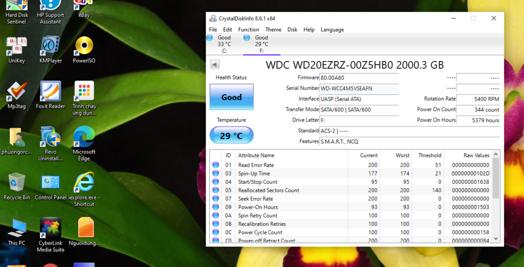Screen dimensions: 524x267
Task: Click the 29 °C temperature button
Action: tap(231, 135)
